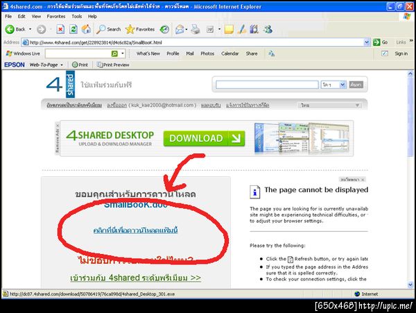Click the browser address bar URL

click(193, 42)
